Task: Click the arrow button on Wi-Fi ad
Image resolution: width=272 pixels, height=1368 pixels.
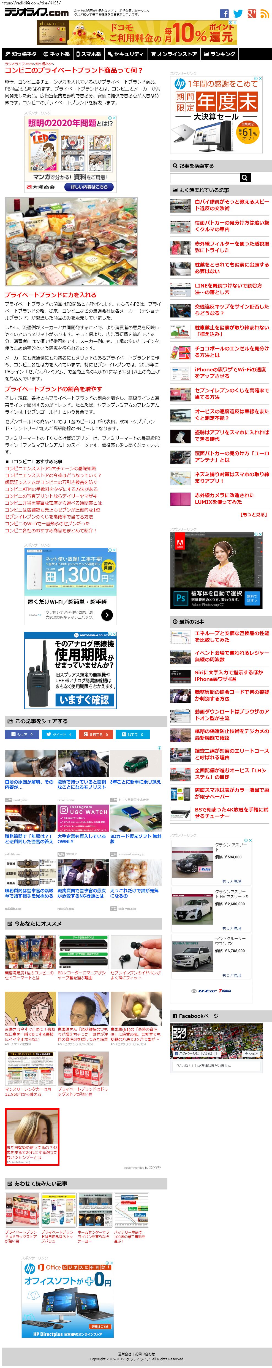Action: [x=107, y=615]
